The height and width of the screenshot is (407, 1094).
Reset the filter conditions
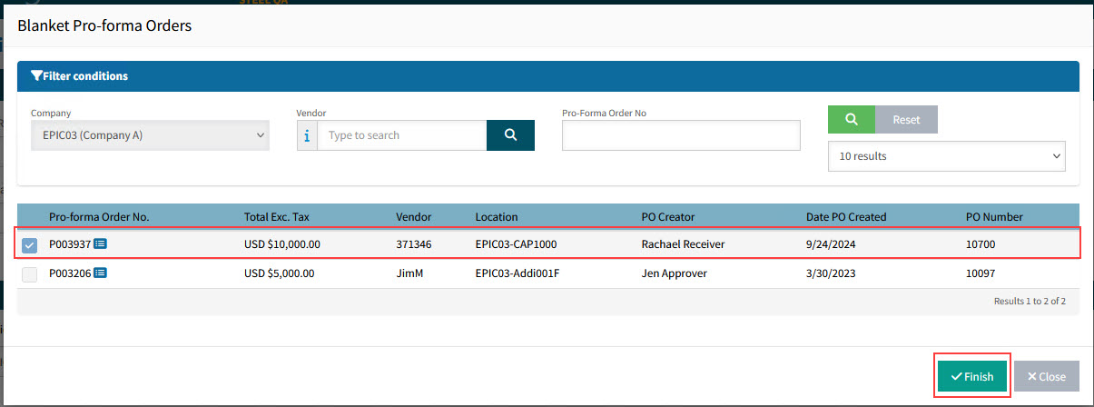(x=905, y=120)
